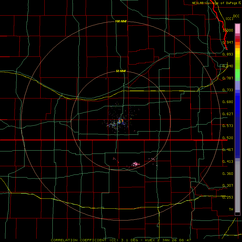Screen dimensions: 242x242
Task: Click the 1.000 value on the color scale
Action: pos(228,30)
